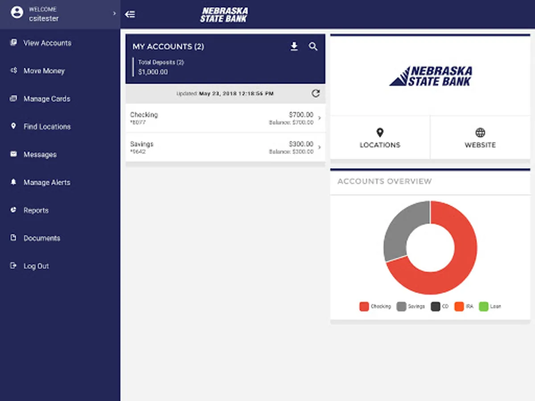This screenshot has width=535, height=401.
Task: Click the Website globe icon
Action: 480,132
